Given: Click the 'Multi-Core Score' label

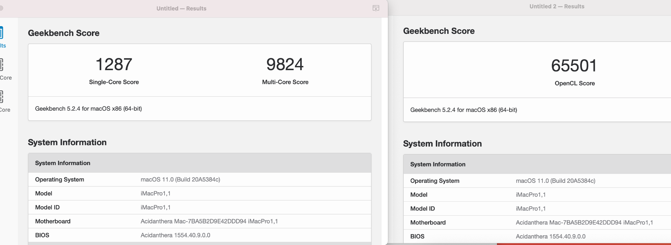Looking at the screenshot, I should [x=285, y=82].
